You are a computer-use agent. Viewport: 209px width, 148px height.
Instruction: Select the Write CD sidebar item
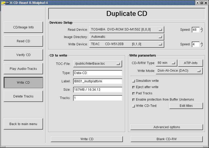[x=23, y=83]
